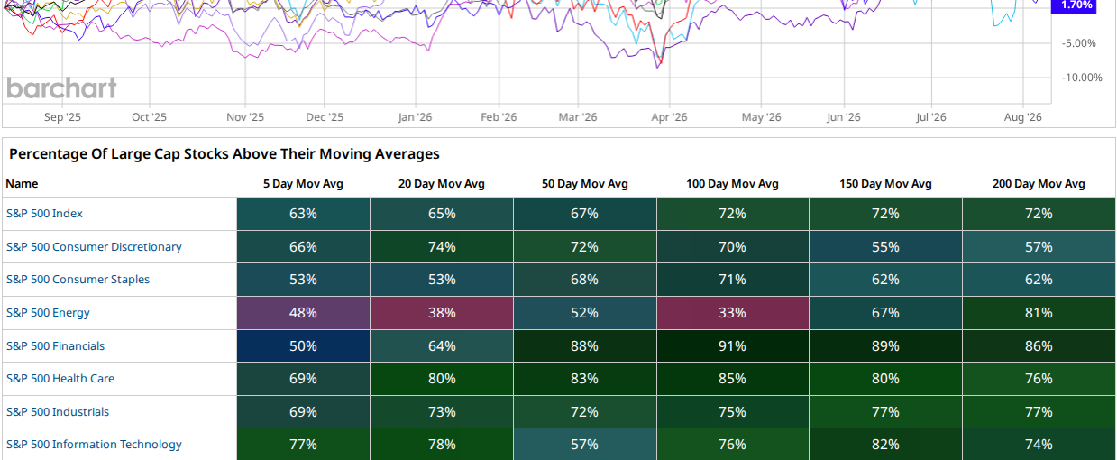Open the S&P 500 Health Care link
1117x460 pixels.
click(60, 379)
